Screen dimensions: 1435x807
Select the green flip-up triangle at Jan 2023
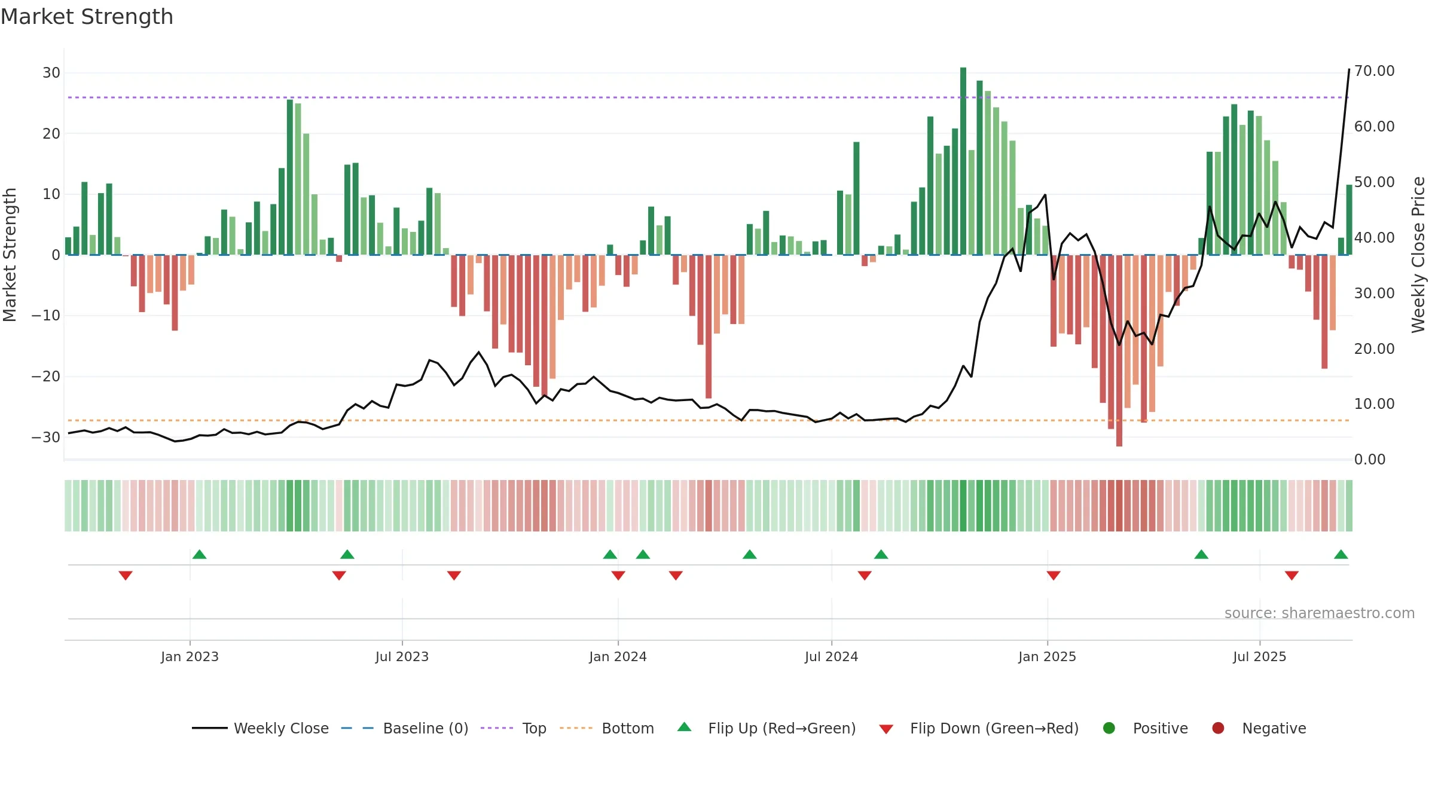[200, 554]
